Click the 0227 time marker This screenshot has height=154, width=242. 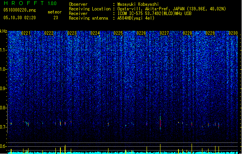pyautogui.click(x=164, y=33)
